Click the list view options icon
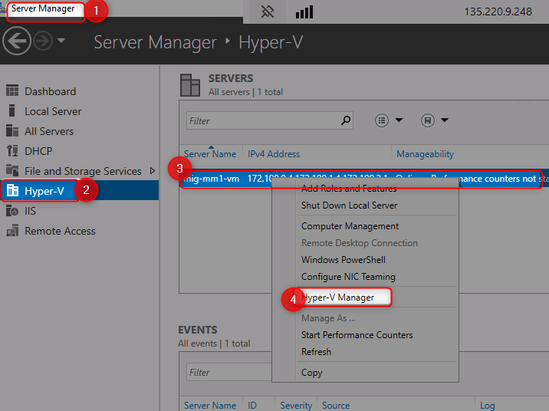The image size is (549, 411). coord(382,120)
